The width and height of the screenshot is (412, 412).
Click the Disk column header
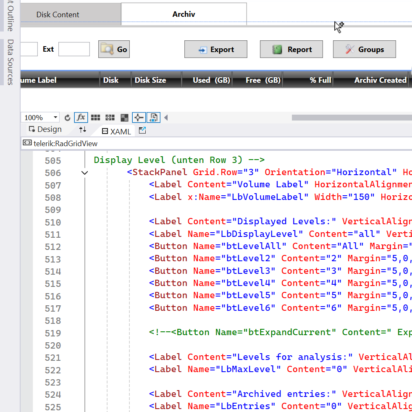tap(115, 80)
